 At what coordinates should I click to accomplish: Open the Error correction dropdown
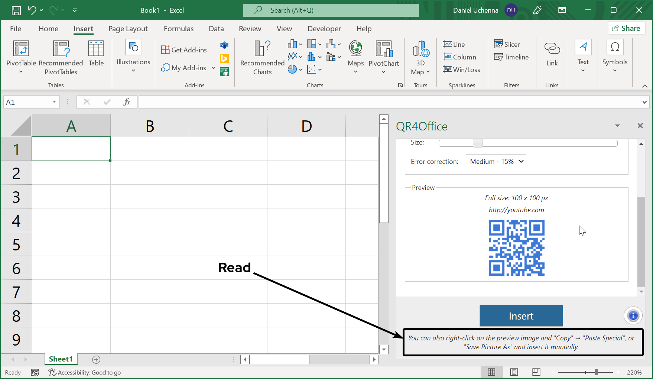coord(496,162)
